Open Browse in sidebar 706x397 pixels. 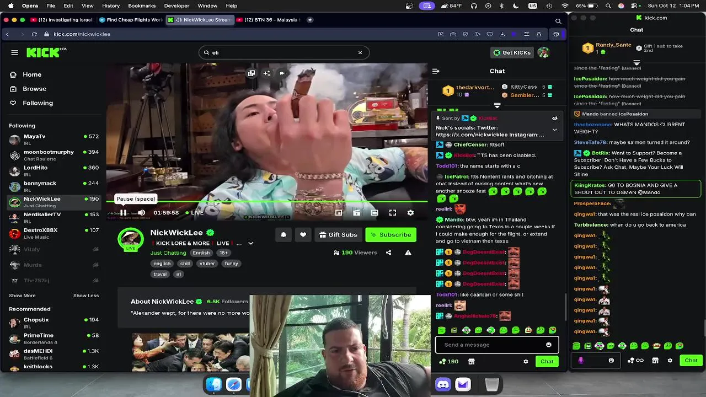click(34, 89)
